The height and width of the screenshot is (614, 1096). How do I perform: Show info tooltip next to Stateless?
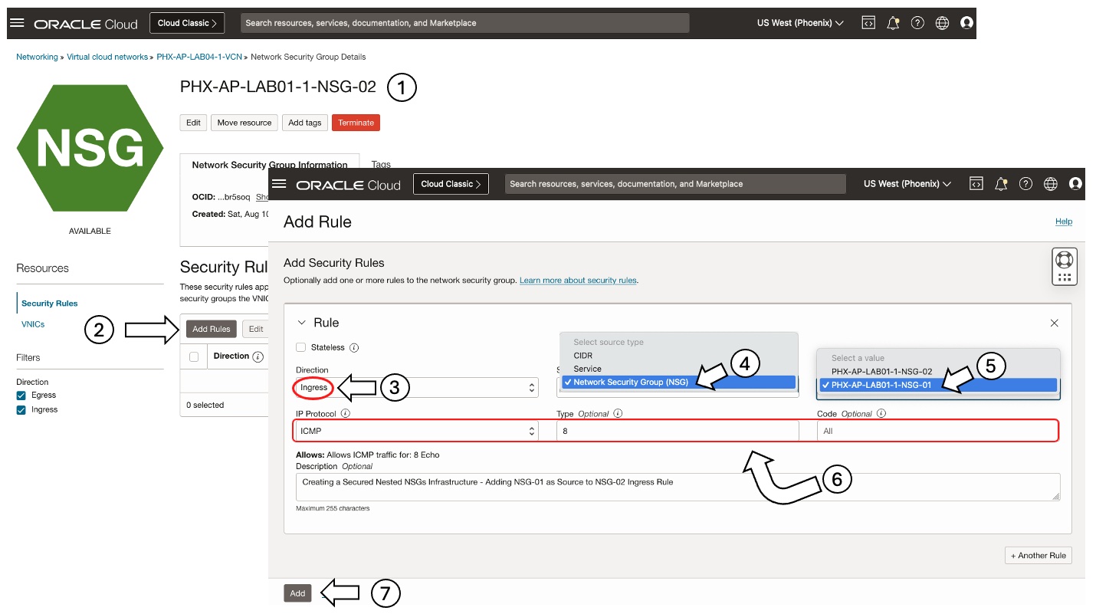pyautogui.click(x=354, y=347)
